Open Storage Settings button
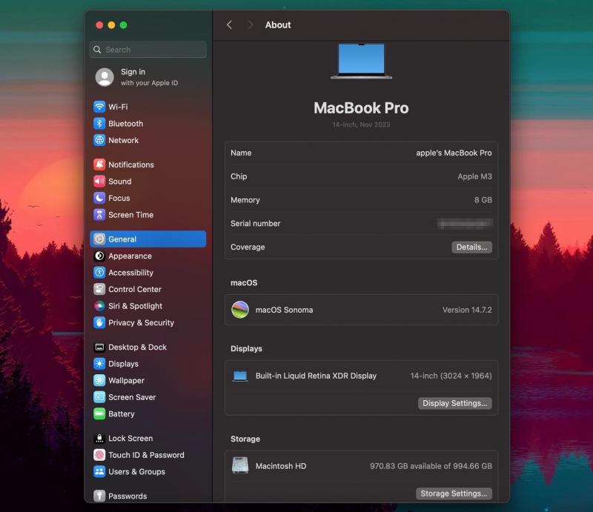The height and width of the screenshot is (512, 593). coord(454,493)
